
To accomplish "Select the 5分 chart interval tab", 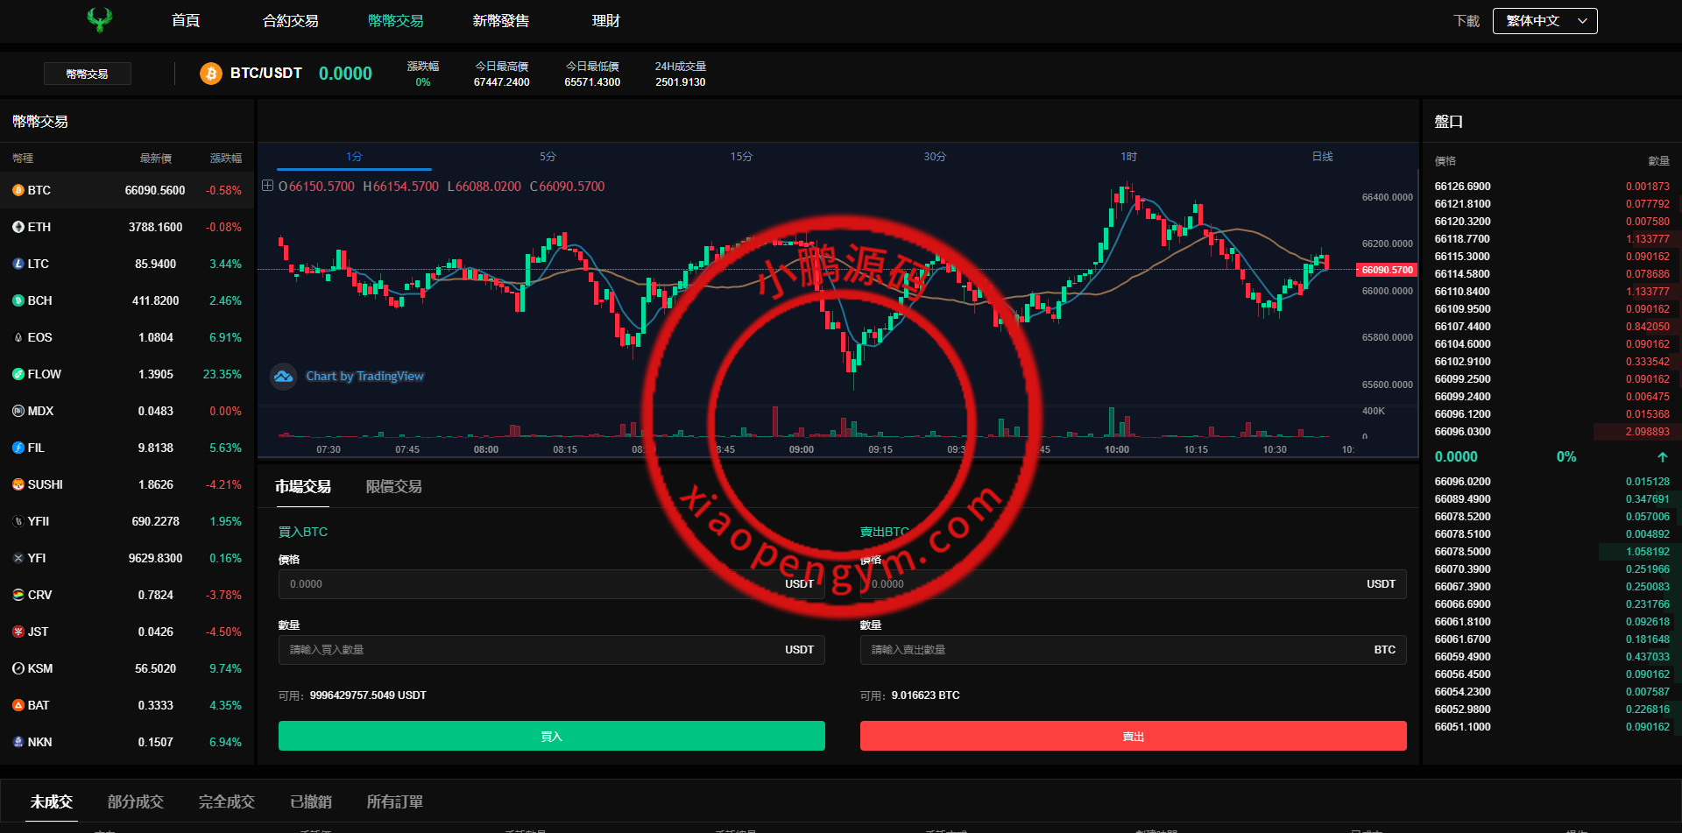I will [548, 157].
